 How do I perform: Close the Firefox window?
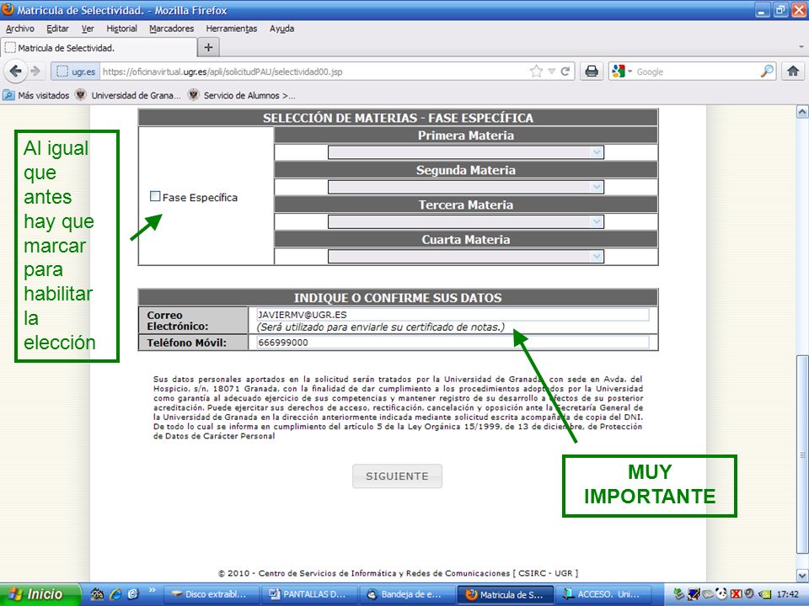(798, 10)
